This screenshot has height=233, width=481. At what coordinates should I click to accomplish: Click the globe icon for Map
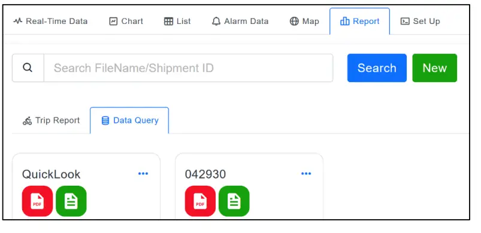pyautogui.click(x=294, y=22)
